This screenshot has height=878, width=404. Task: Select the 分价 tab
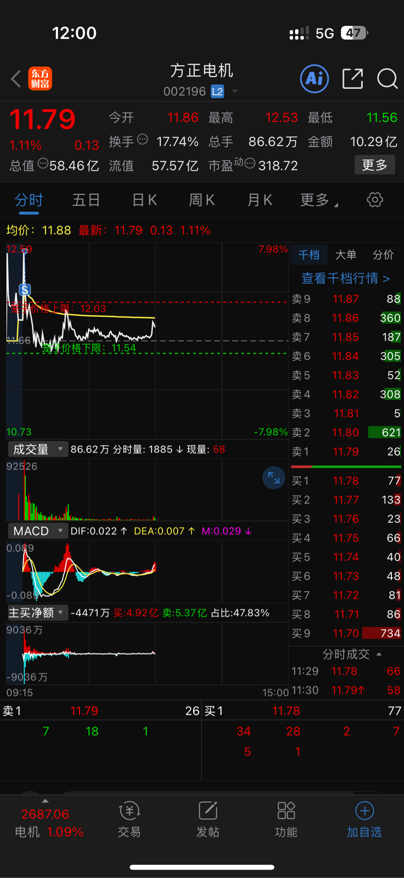[x=383, y=255]
